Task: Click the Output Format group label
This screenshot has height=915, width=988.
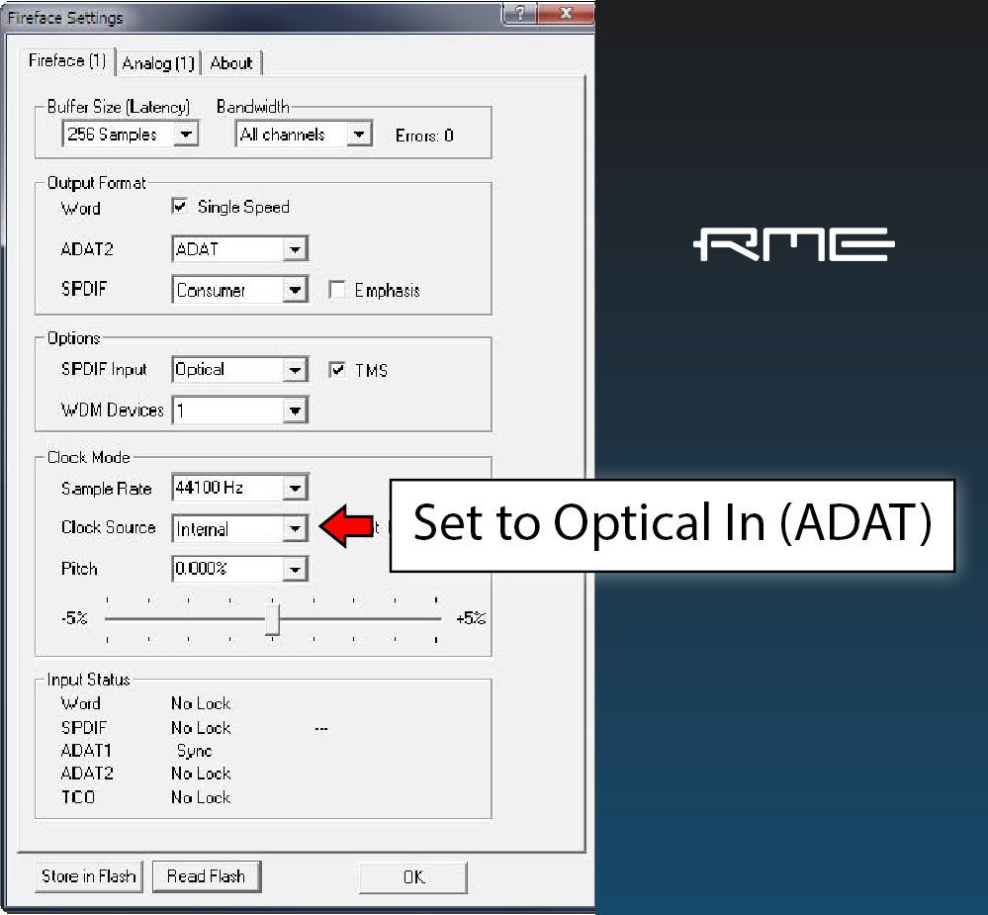Action: click(96, 183)
